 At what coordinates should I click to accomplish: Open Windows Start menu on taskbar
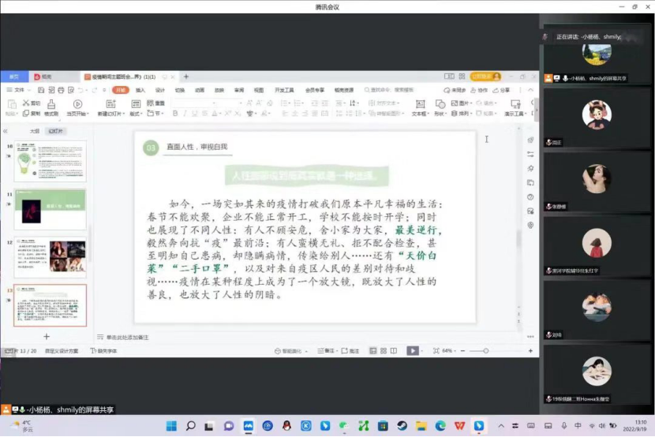[171, 426]
